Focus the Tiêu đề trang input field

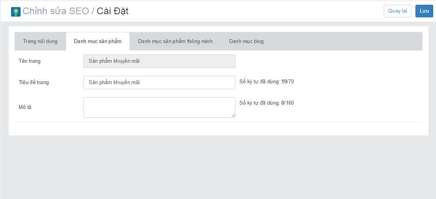tap(159, 83)
